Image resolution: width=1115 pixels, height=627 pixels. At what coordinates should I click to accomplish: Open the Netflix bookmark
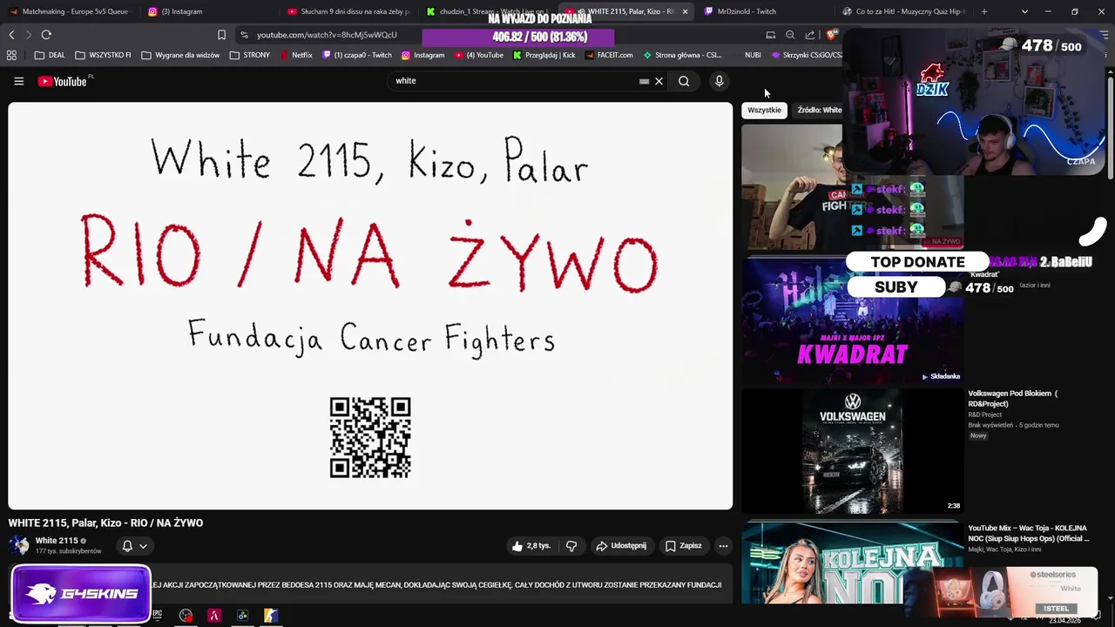[295, 55]
